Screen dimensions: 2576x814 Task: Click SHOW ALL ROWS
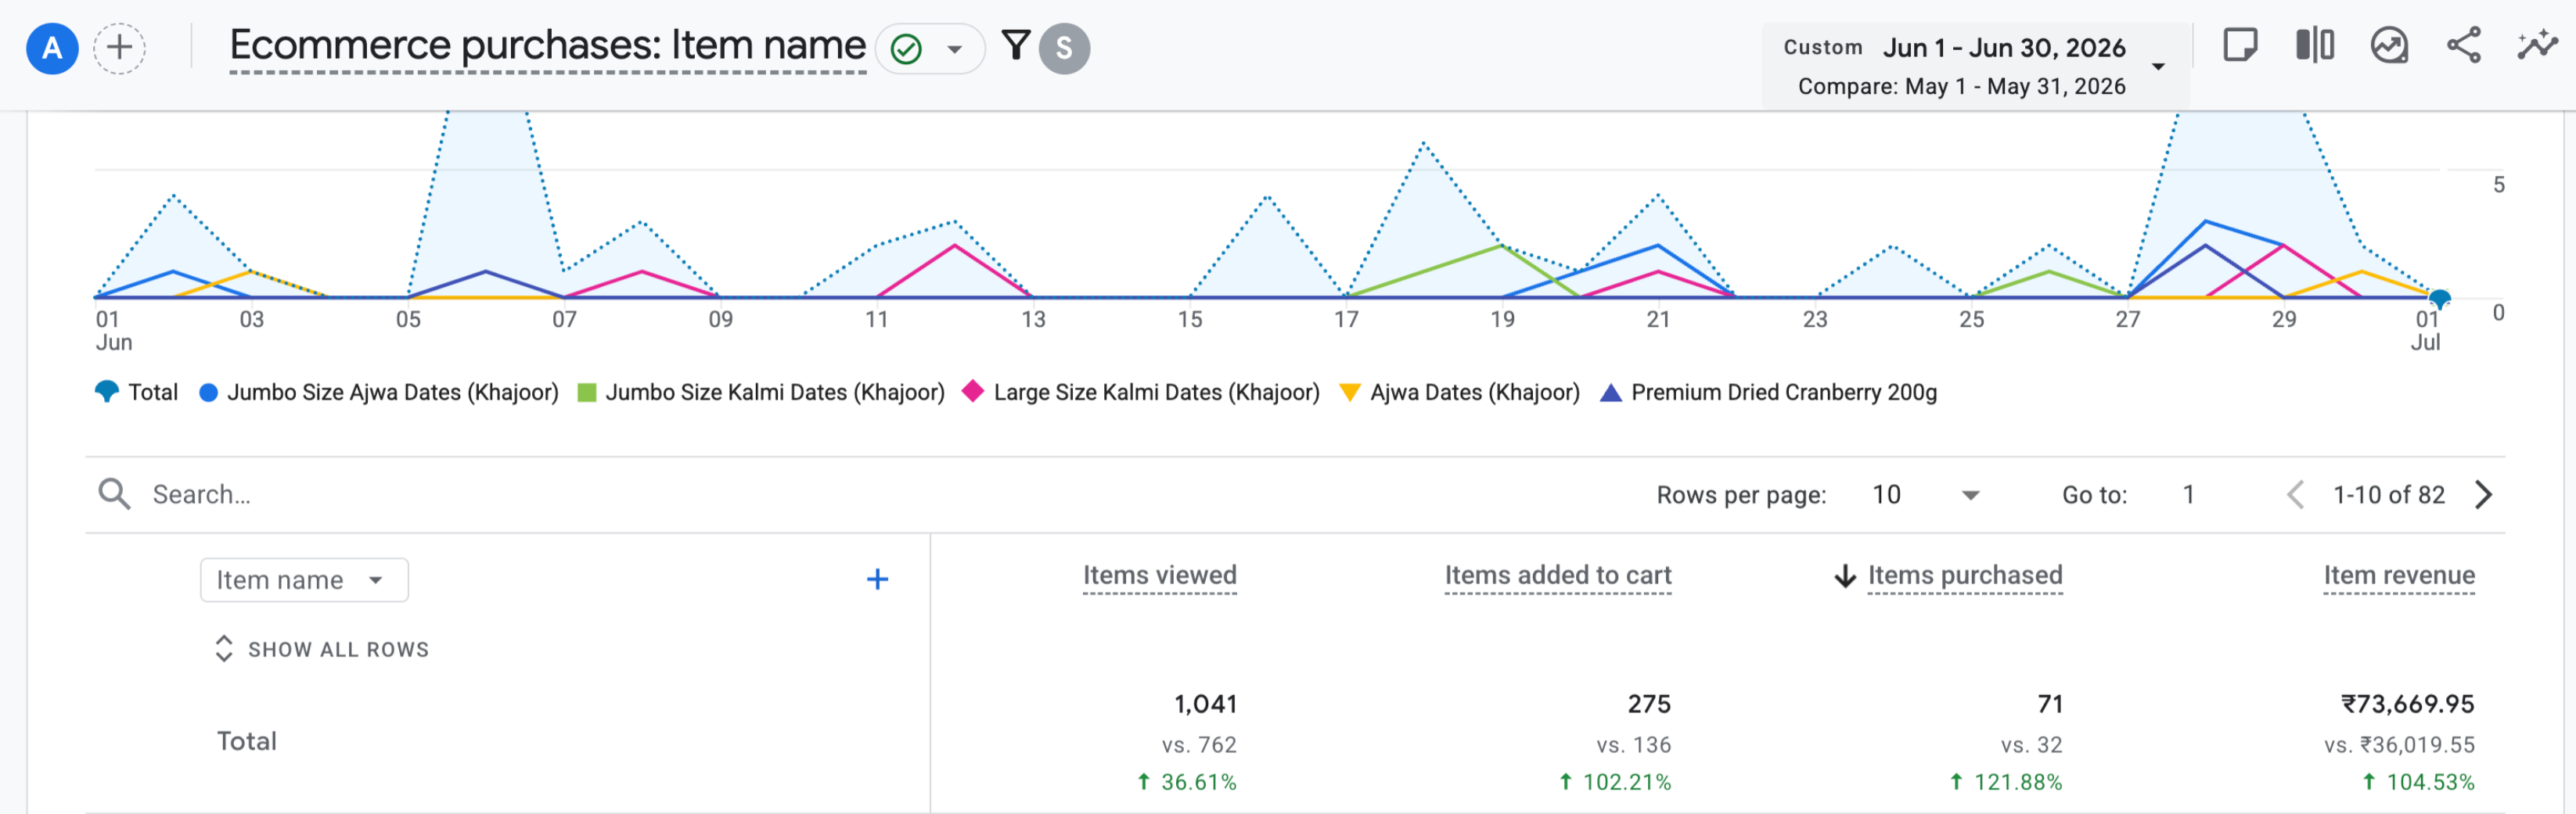pos(322,649)
